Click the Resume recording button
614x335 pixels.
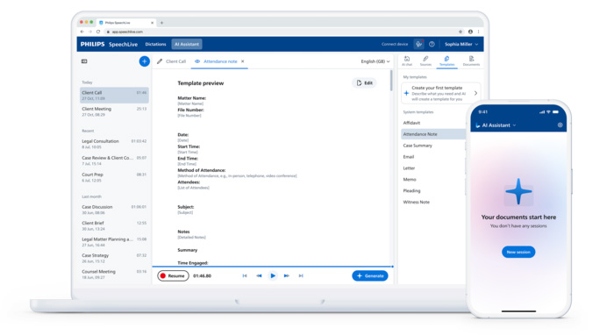(173, 276)
